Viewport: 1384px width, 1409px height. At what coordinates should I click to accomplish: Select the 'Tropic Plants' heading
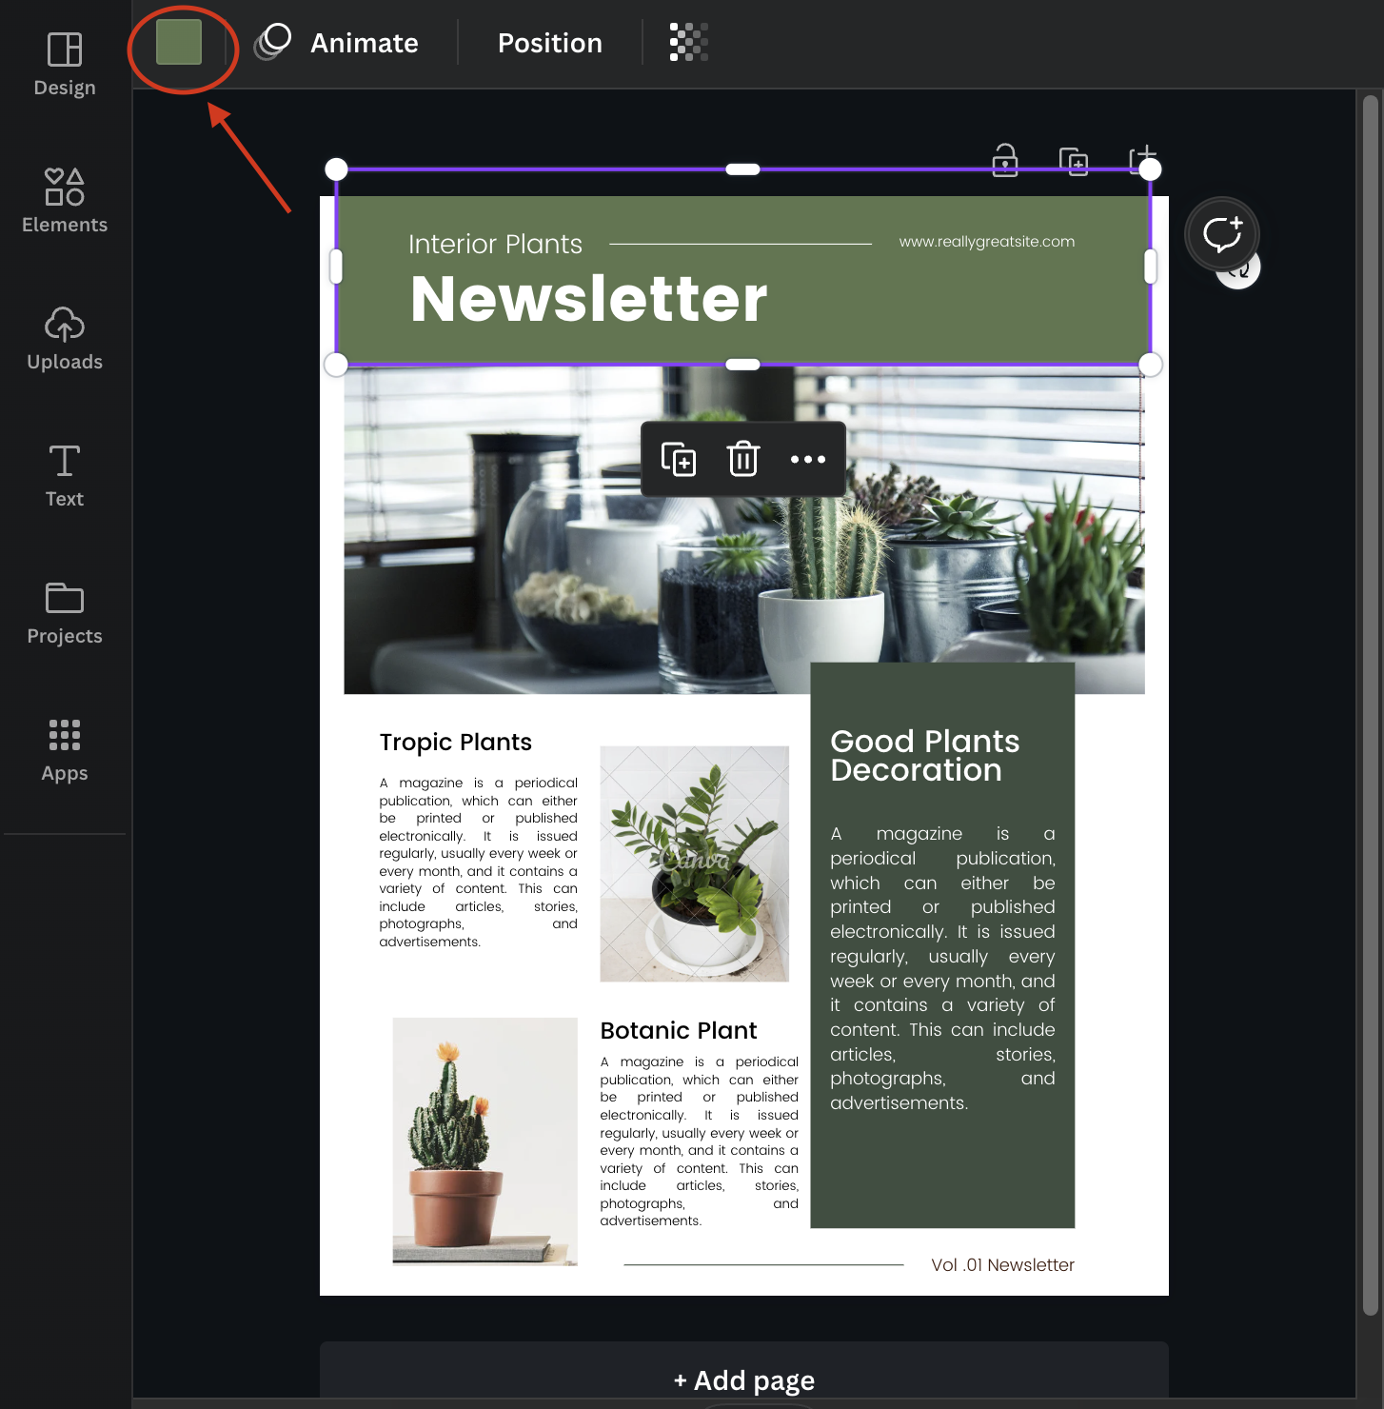point(456,742)
